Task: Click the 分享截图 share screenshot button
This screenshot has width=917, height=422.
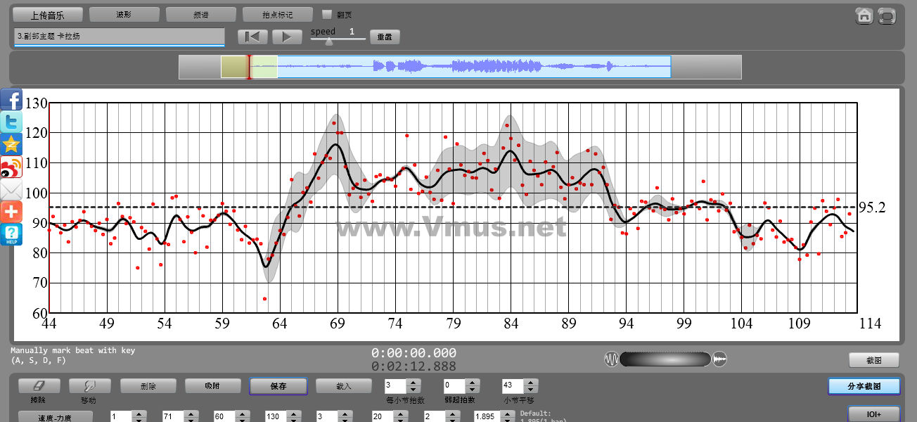Action: [864, 386]
